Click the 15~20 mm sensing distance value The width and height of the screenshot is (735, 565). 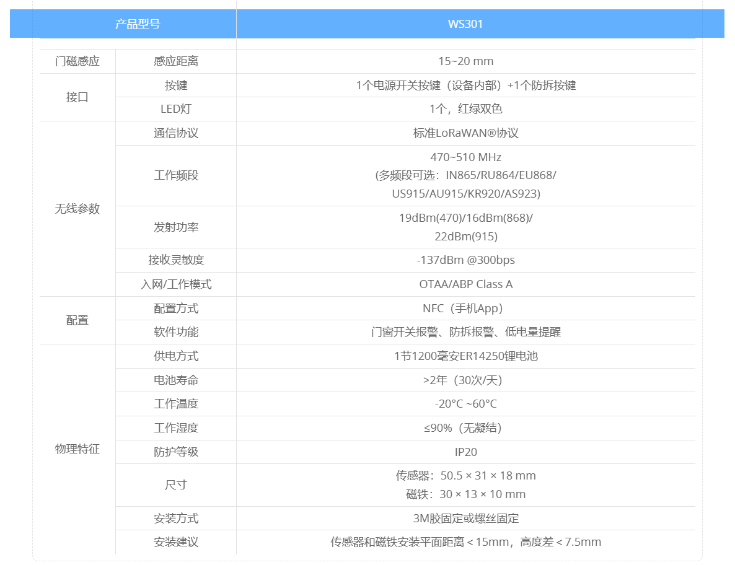point(465,61)
